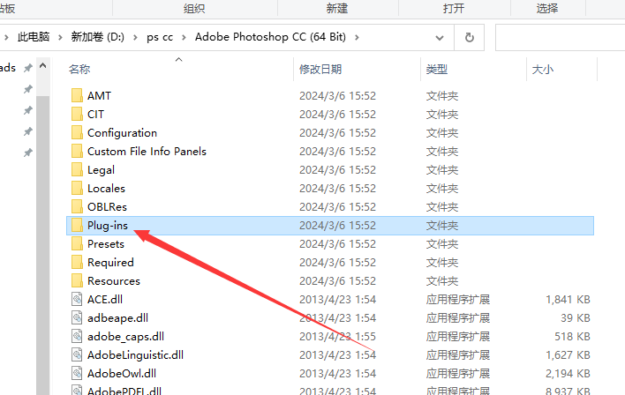Go to ps cc folder in the breadcrumb
This screenshot has width=625, height=395.
[x=160, y=37]
